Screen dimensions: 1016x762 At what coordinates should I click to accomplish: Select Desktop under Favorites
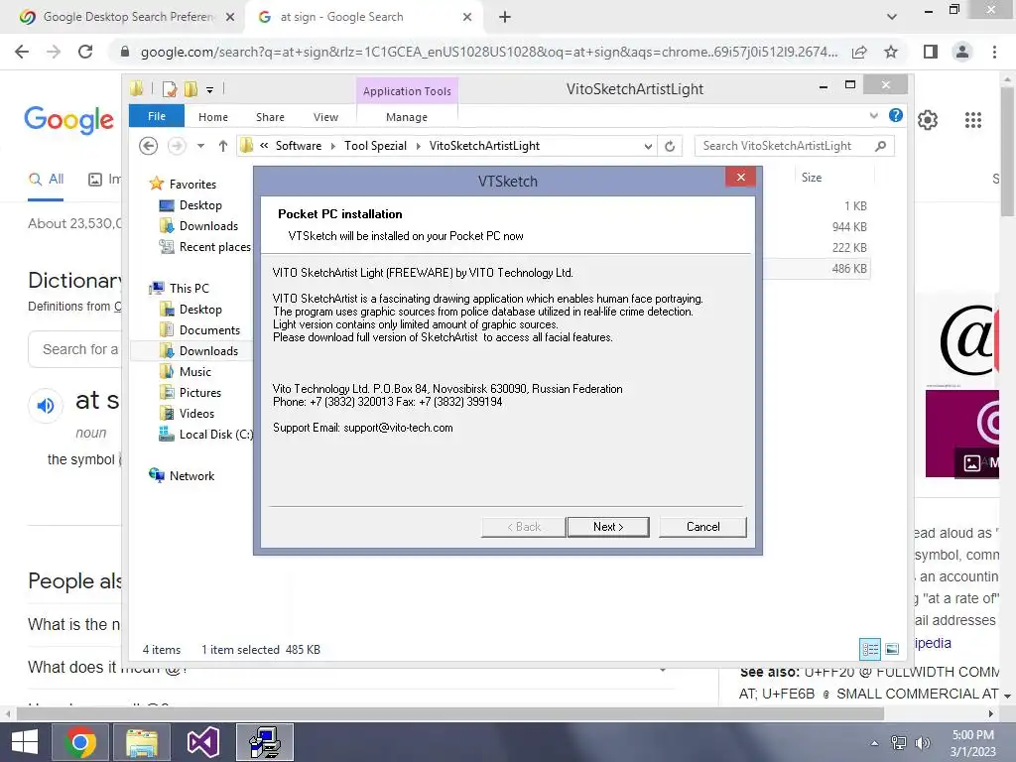[x=200, y=205]
